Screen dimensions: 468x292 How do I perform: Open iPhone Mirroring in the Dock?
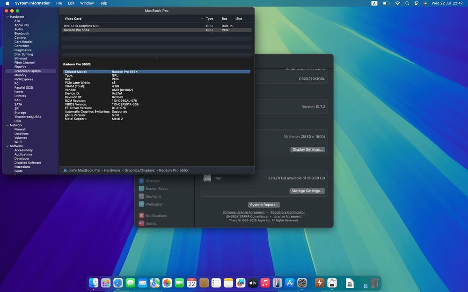coord(277,283)
